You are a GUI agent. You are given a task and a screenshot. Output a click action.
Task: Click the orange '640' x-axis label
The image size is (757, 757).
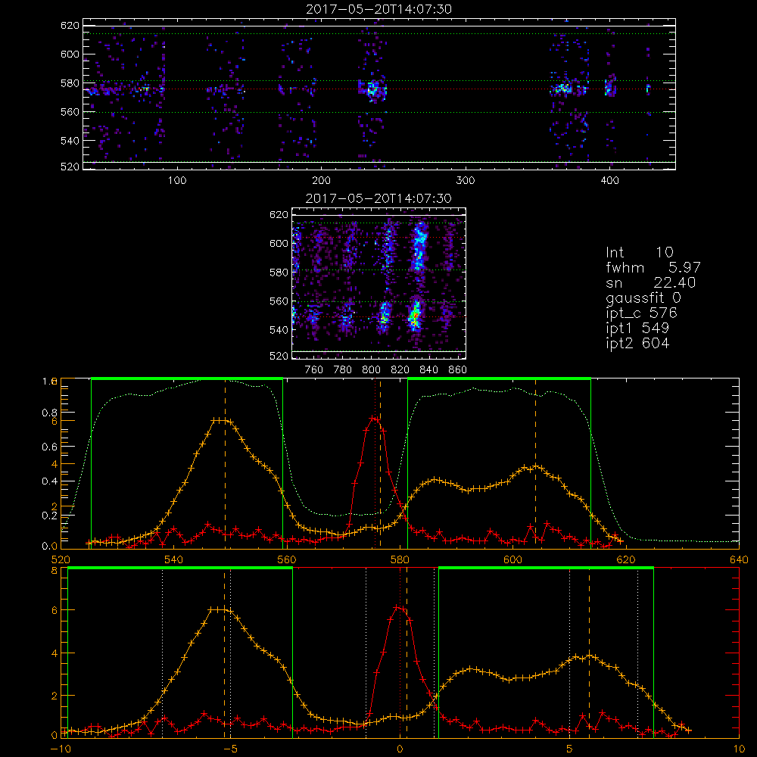[739, 560]
